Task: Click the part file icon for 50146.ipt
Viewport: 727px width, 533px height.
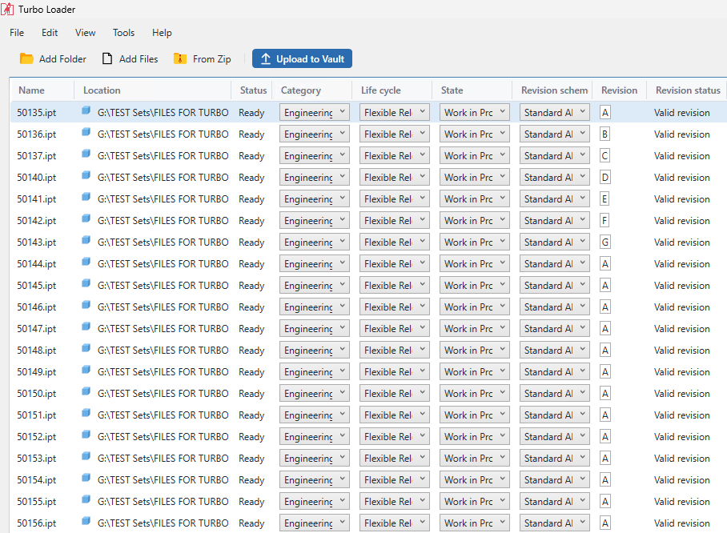Action: (86, 305)
